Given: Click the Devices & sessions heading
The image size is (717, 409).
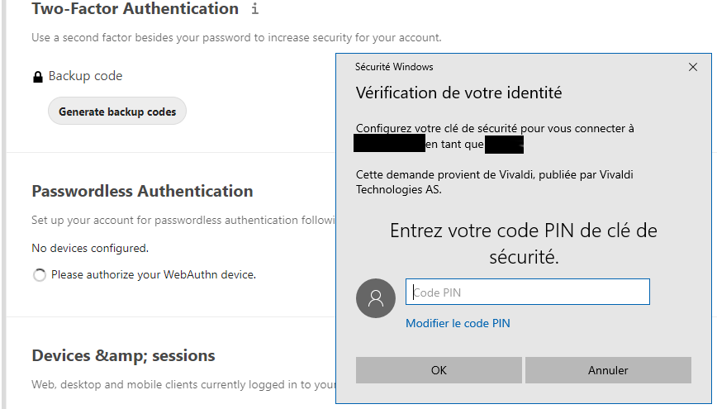Looking at the screenshot, I should pyautogui.click(x=123, y=355).
